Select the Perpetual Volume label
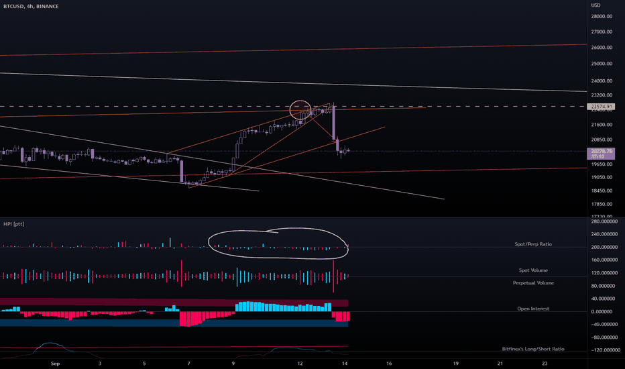 click(533, 283)
